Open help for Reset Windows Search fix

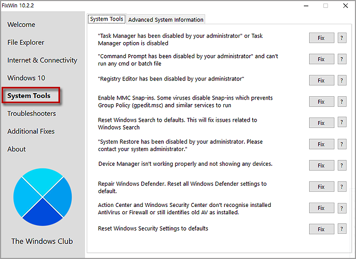point(342,123)
